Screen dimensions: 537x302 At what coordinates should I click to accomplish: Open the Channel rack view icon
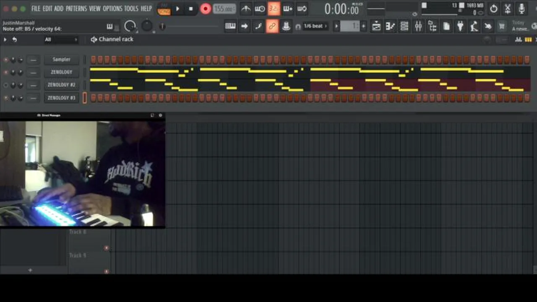(404, 26)
